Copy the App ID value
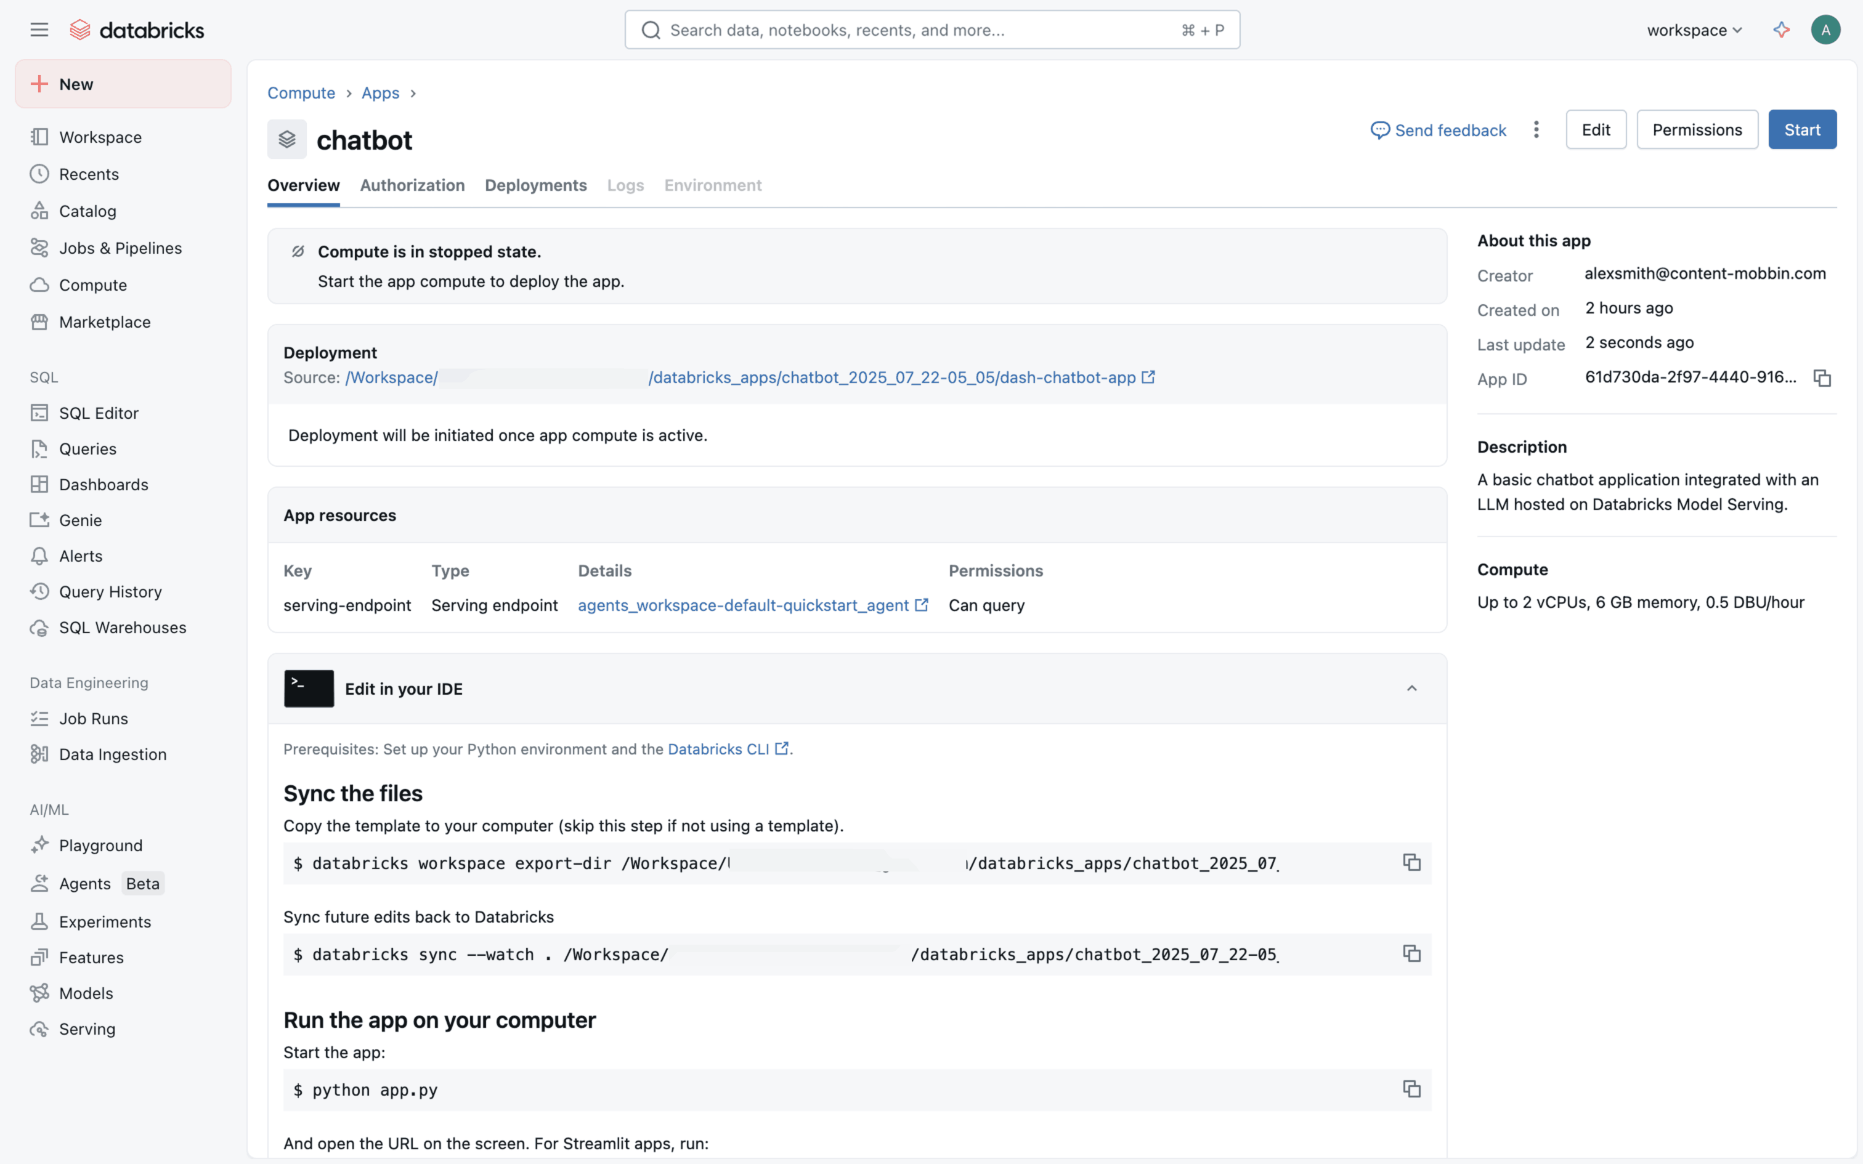The width and height of the screenshot is (1863, 1164). 1822,378
